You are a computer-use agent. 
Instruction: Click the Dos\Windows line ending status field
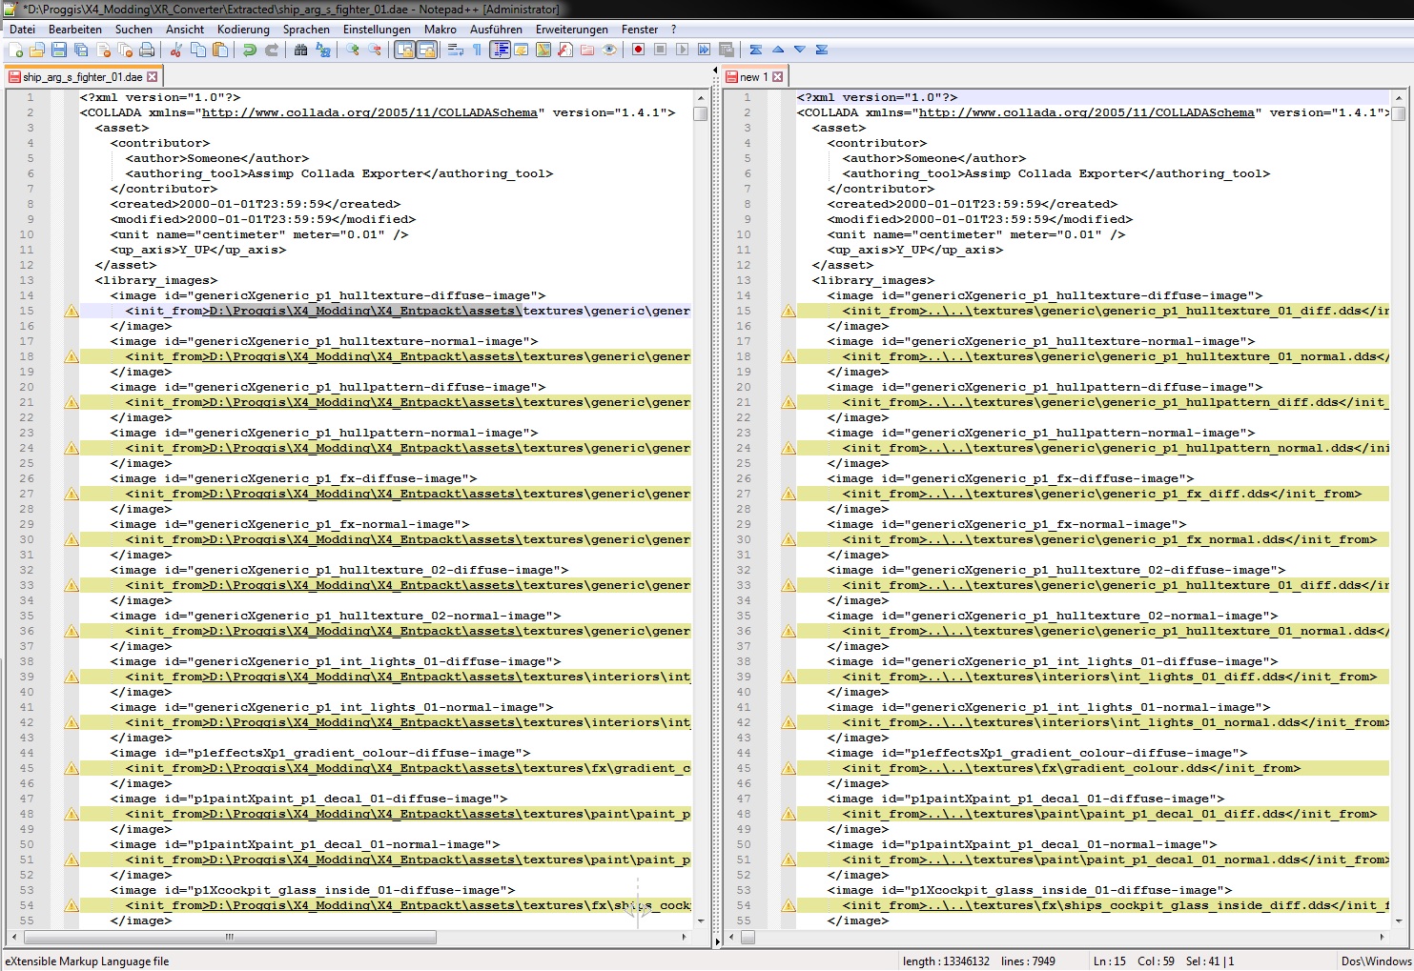point(1375,961)
